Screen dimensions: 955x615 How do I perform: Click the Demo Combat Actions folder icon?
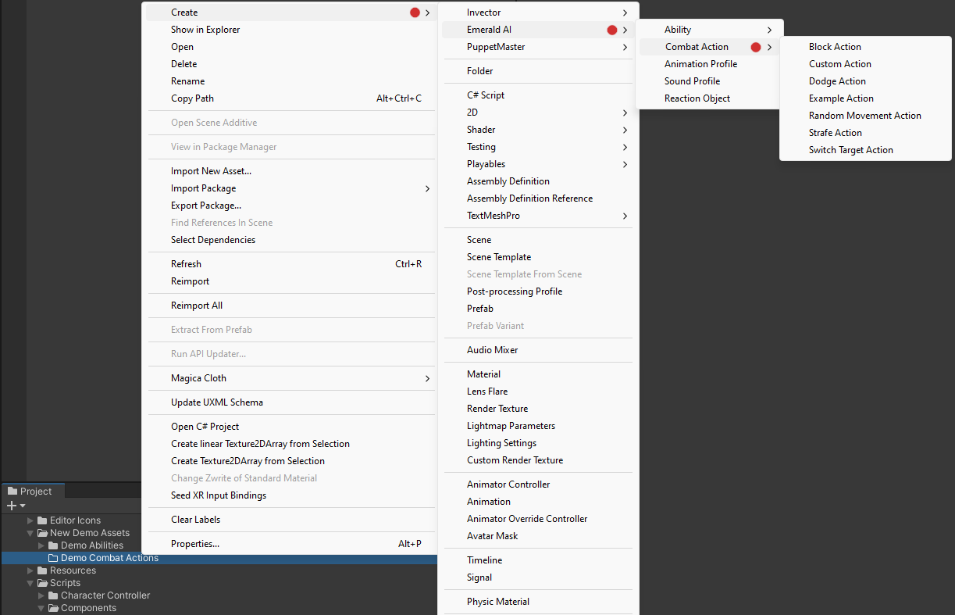point(54,558)
